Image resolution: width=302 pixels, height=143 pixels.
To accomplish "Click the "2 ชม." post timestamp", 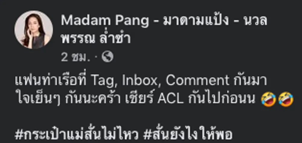I will 75,57.
